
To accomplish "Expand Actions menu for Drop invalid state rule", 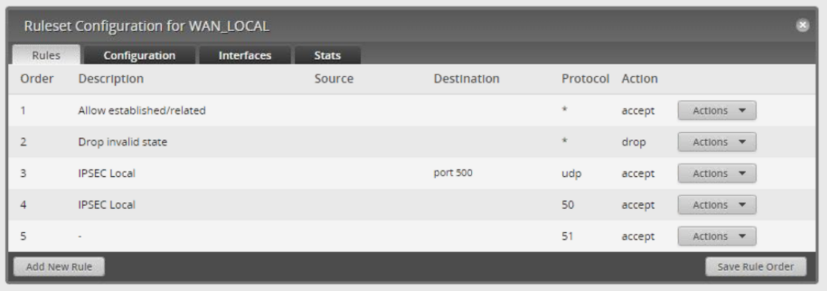I will (717, 142).
